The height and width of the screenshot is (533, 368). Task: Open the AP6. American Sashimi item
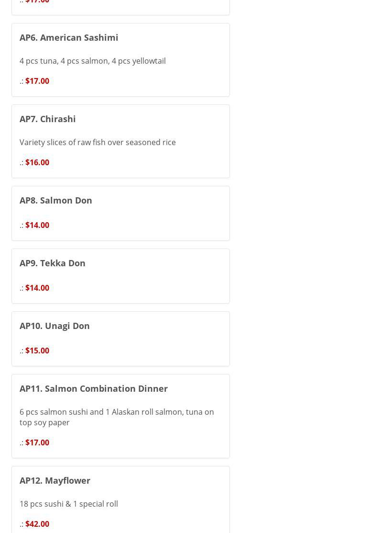69,37
